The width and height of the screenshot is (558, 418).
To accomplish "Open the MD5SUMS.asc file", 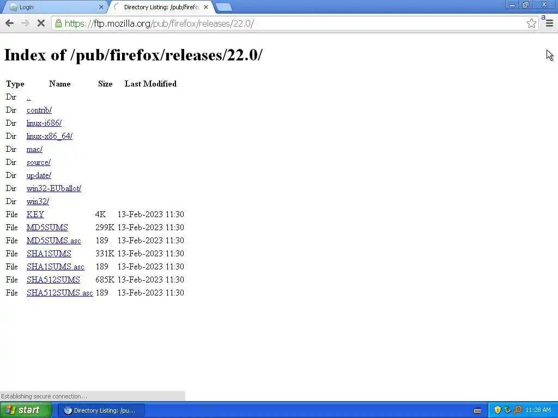I will 54,241.
